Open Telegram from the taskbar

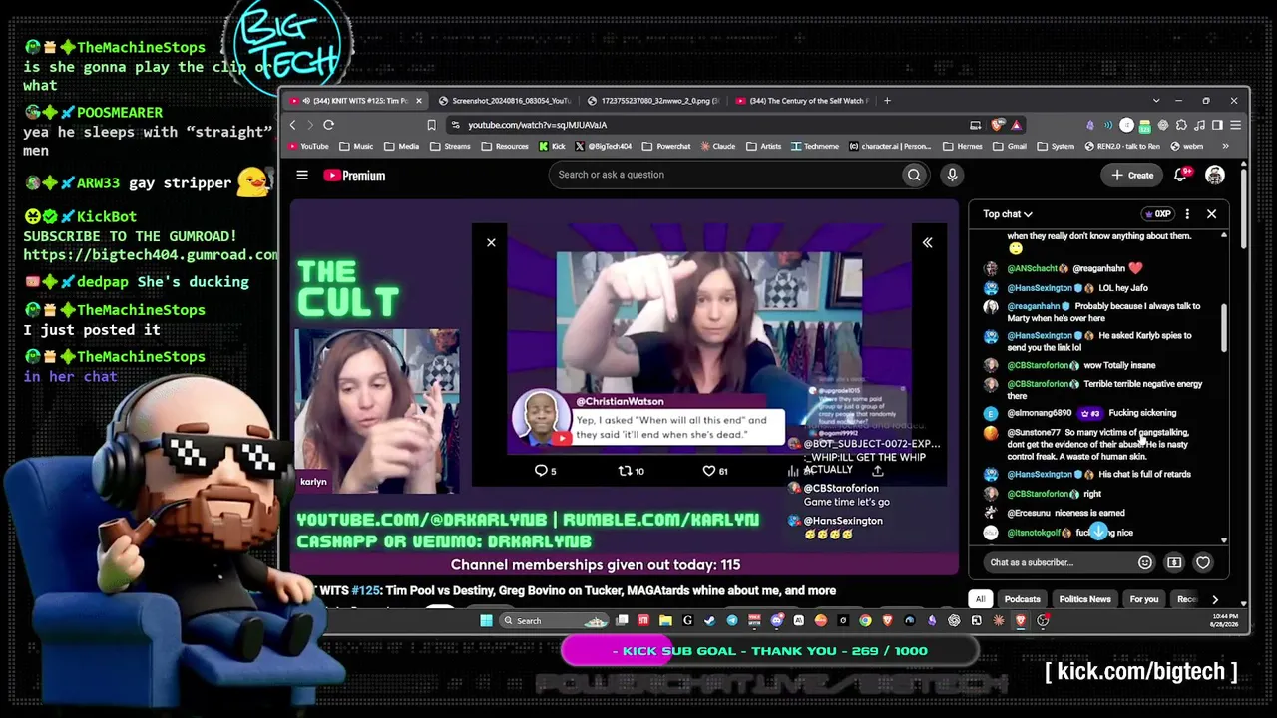coord(732,620)
